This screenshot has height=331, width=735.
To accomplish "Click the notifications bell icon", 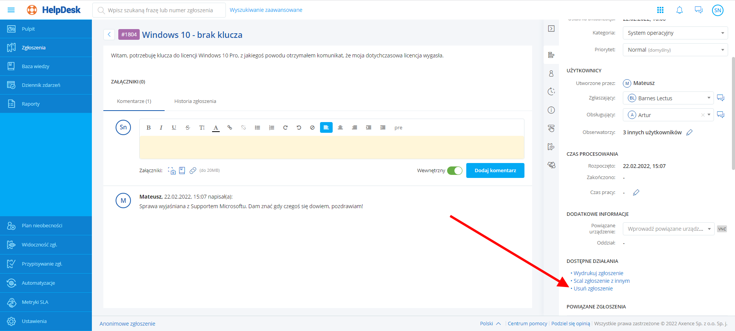I will (x=679, y=10).
